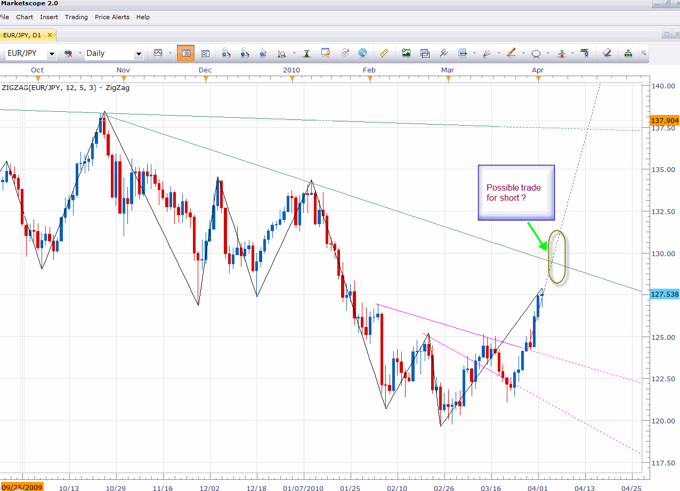Toggle the highlighted bid price mode button
Image resolution: width=680 pixels, height=491 pixels.
(186, 53)
